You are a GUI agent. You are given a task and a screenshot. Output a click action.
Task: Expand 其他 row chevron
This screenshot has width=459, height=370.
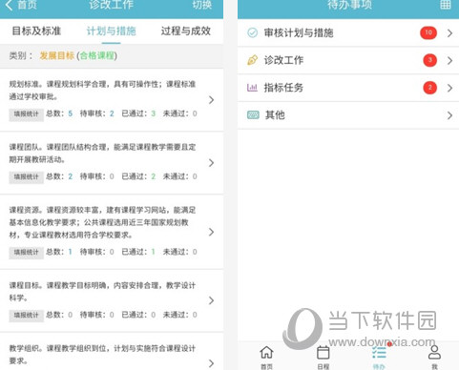[449, 115]
